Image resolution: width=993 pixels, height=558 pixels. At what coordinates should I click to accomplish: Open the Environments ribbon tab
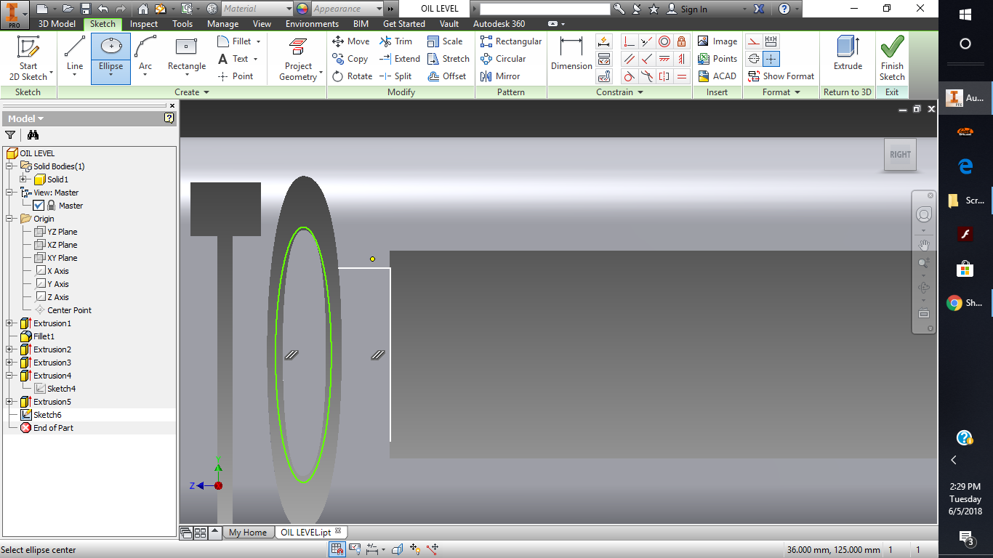pos(312,24)
